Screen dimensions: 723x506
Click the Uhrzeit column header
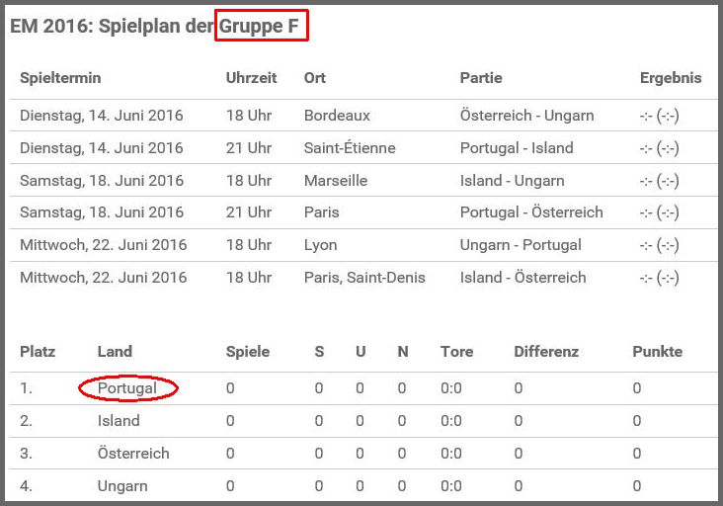pyautogui.click(x=251, y=78)
